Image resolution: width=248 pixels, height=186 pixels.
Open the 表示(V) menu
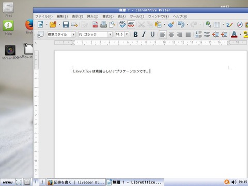pyautogui.click(x=78, y=17)
